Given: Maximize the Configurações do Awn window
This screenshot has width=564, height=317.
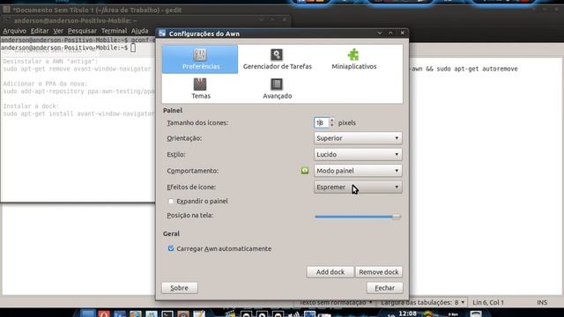Looking at the screenshot, I should click(390, 33).
